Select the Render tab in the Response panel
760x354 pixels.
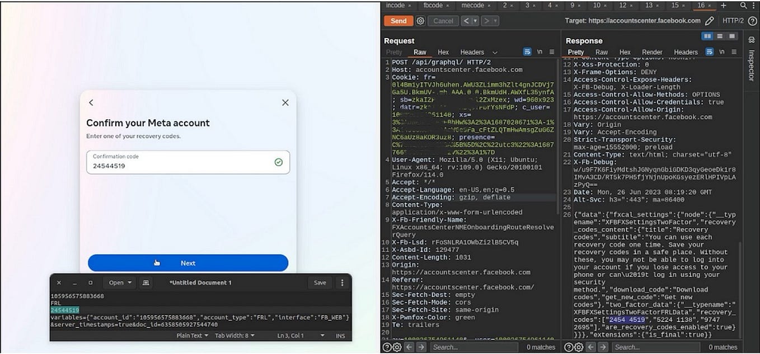[x=652, y=51]
